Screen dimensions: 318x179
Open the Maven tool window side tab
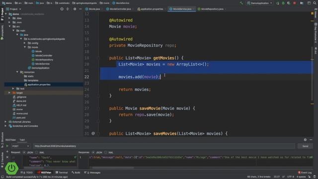click(316, 13)
